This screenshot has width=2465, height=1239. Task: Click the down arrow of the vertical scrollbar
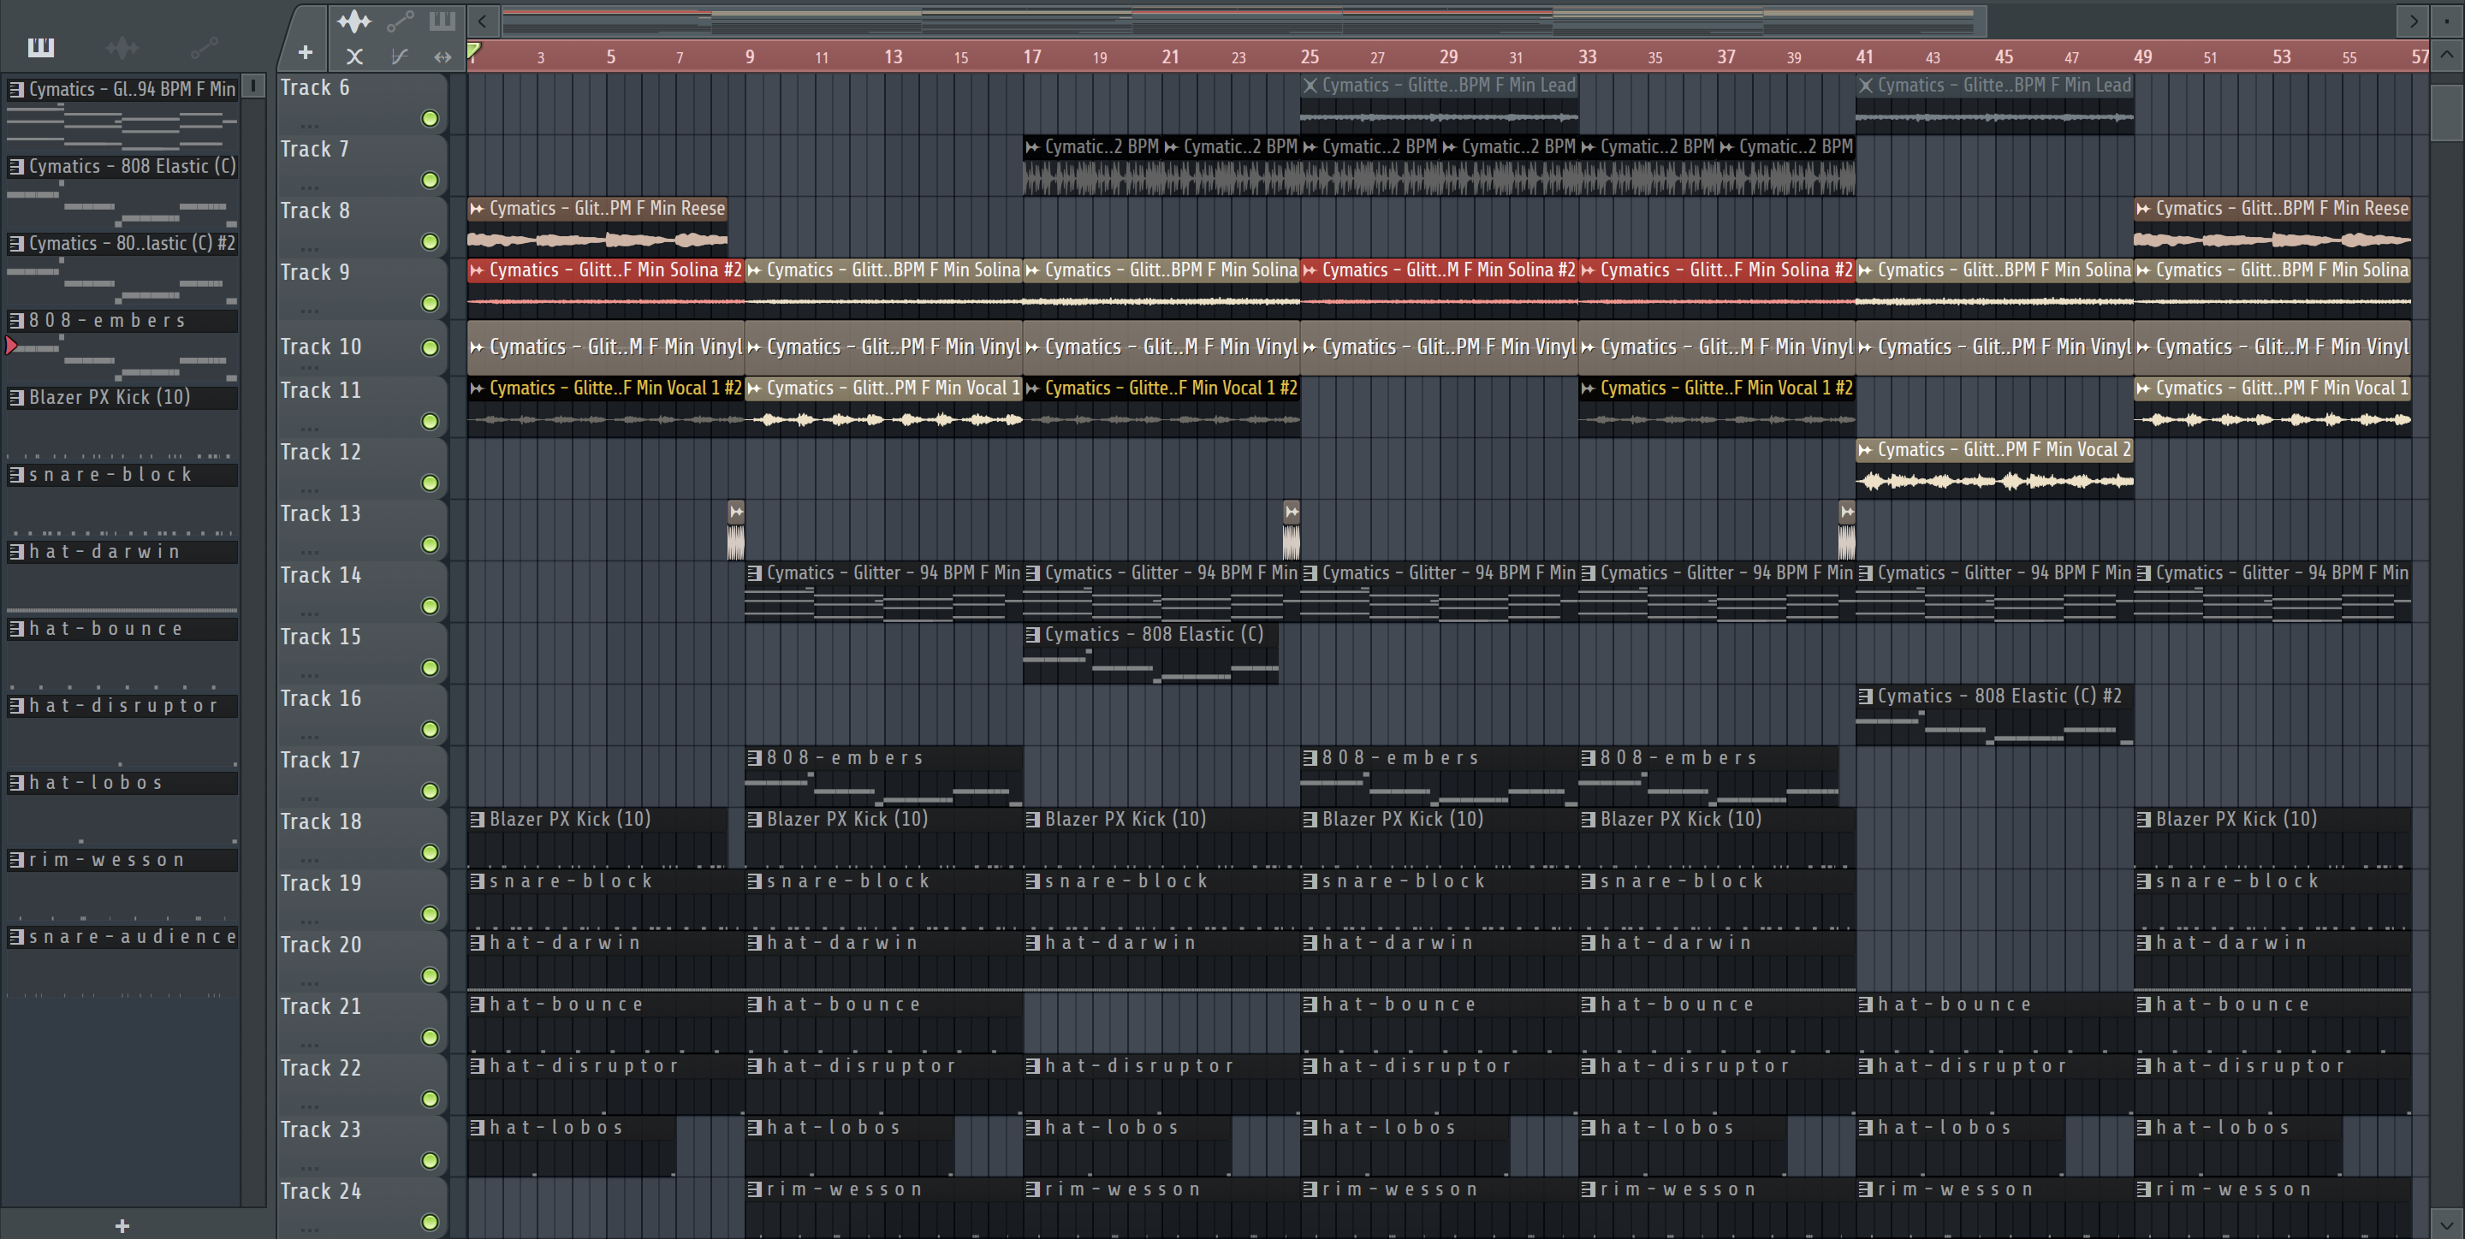coord(2447,1223)
